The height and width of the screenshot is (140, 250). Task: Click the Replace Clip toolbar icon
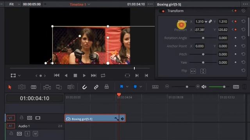click(71, 87)
